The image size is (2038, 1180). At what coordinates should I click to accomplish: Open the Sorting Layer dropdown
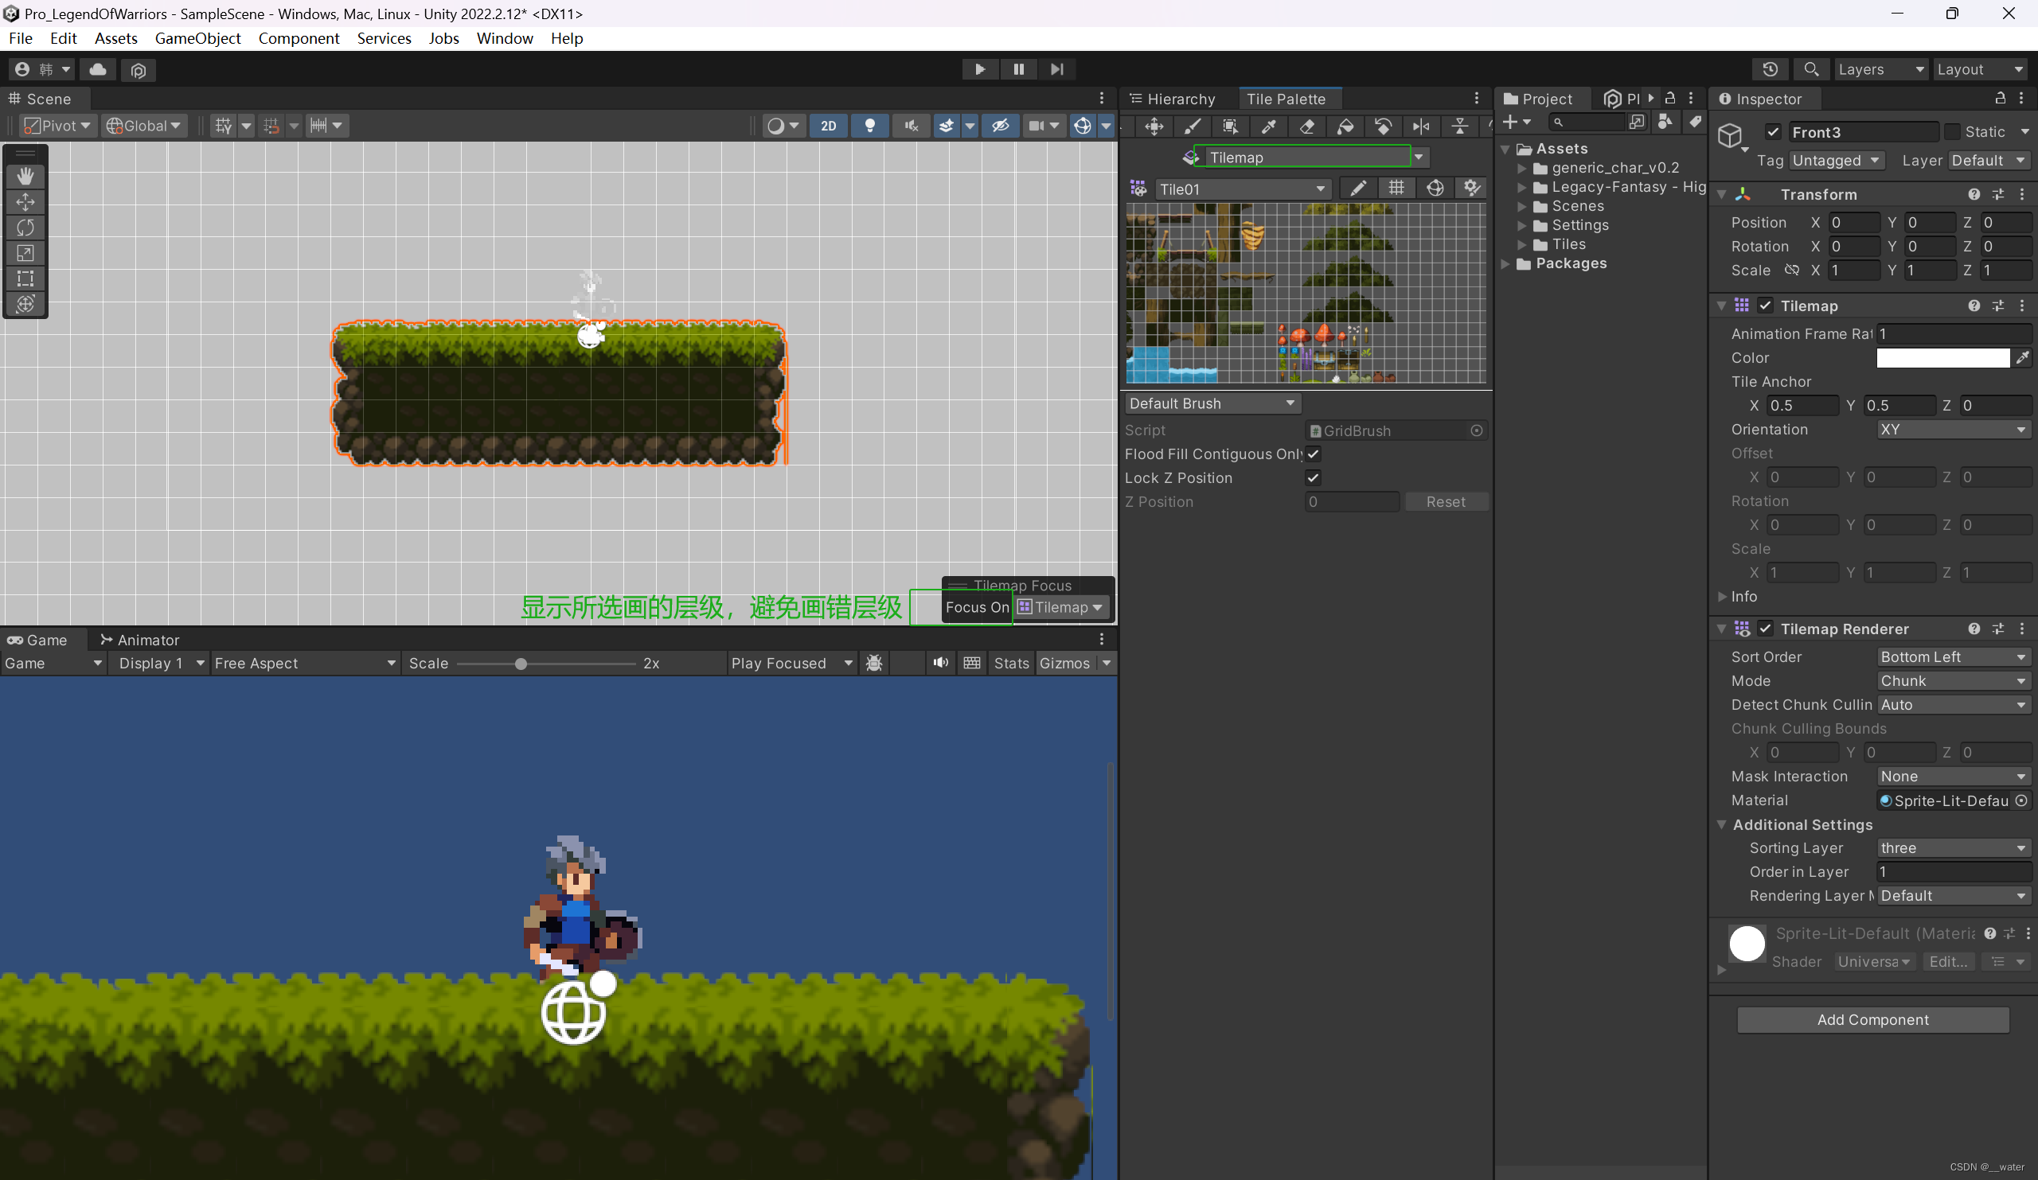(1952, 848)
